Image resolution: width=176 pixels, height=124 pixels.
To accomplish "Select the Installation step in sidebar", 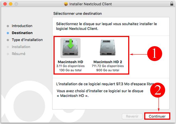I will click(21, 47).
